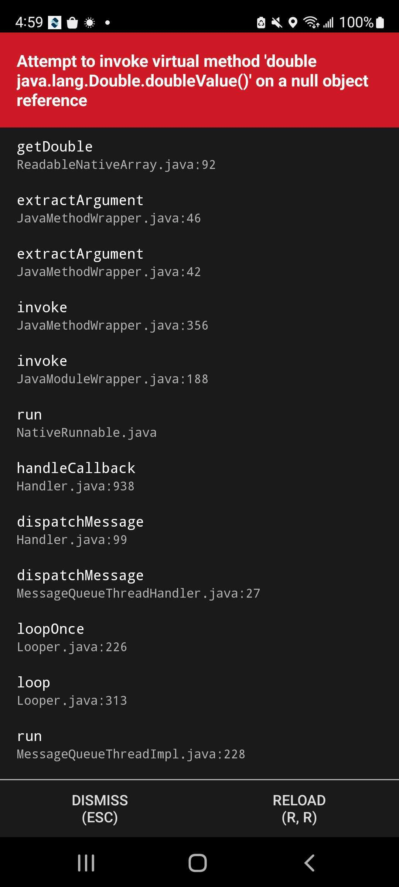Open extractArgument frame at JavaMethodWrapper.java:42
The image size is (399, 887).
point(109,262)
